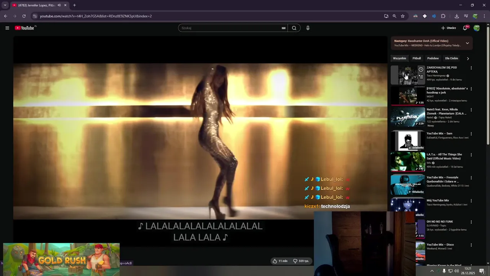Screen dimensions: 490x276
Task: Open YouTube notifications bell
Action: (465, 28)
